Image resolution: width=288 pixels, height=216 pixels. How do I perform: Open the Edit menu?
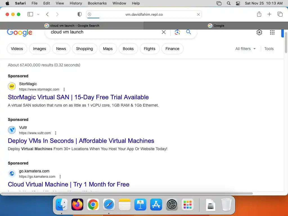point(46,3)
